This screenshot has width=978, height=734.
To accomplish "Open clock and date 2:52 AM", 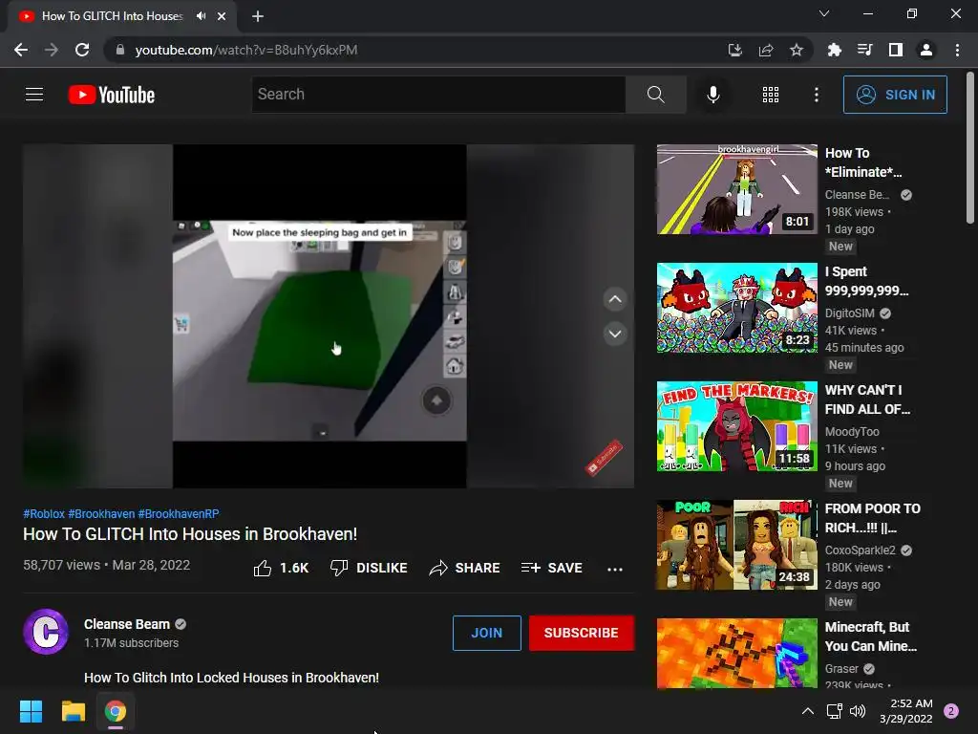I will 905,711.
